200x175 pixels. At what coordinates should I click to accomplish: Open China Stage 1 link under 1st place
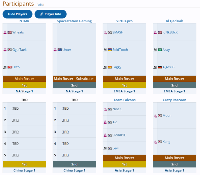pyautogui.click(x=24, y=171)
